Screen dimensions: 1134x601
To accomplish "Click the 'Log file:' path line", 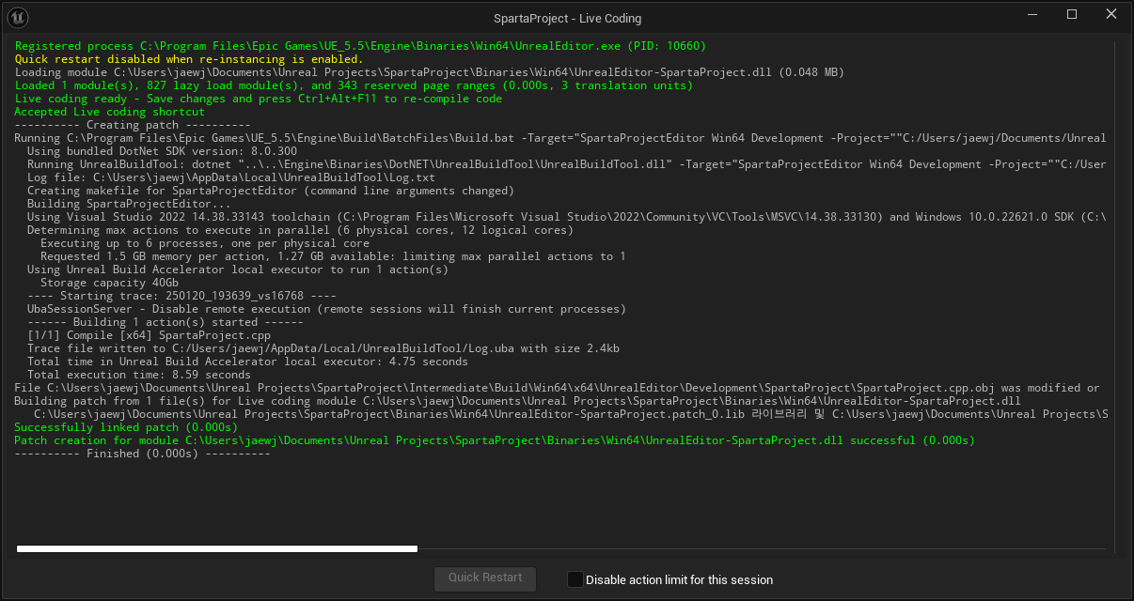I will click(231, 177).
